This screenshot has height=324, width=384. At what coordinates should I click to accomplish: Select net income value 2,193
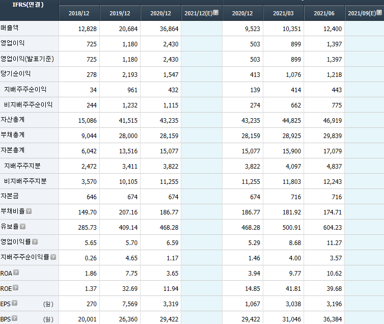tap(130, 75)
